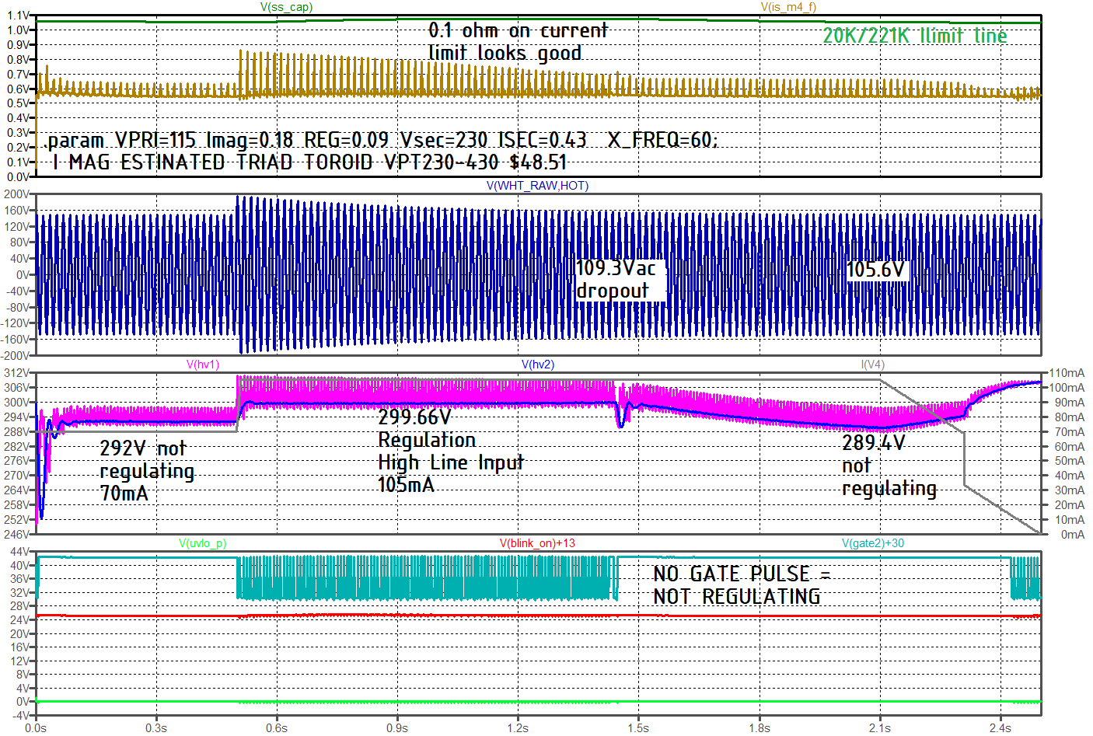Click the V(ss_cap) trace label
This screenshot has width=1093, height=736.
click(x=286, y=7)
